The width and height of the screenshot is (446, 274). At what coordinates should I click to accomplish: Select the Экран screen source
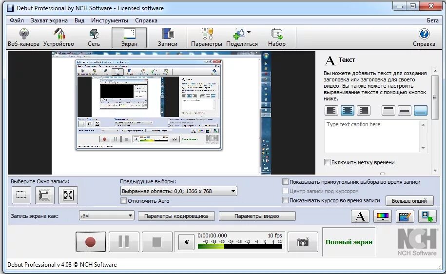pyautogui.click(x=129, y=38)
